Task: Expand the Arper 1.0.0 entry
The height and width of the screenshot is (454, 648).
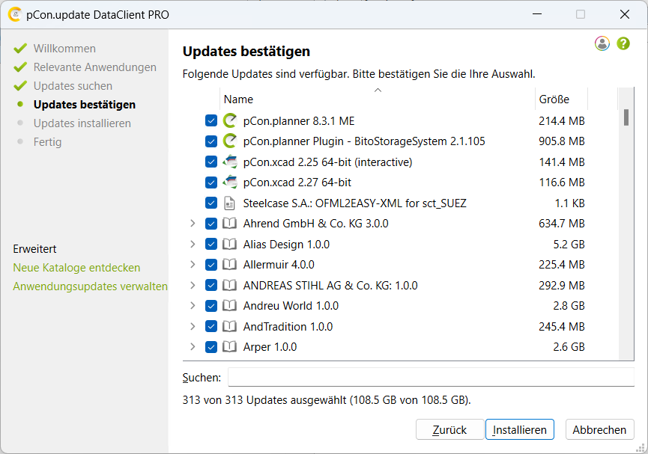Action: tap(193, 346)
